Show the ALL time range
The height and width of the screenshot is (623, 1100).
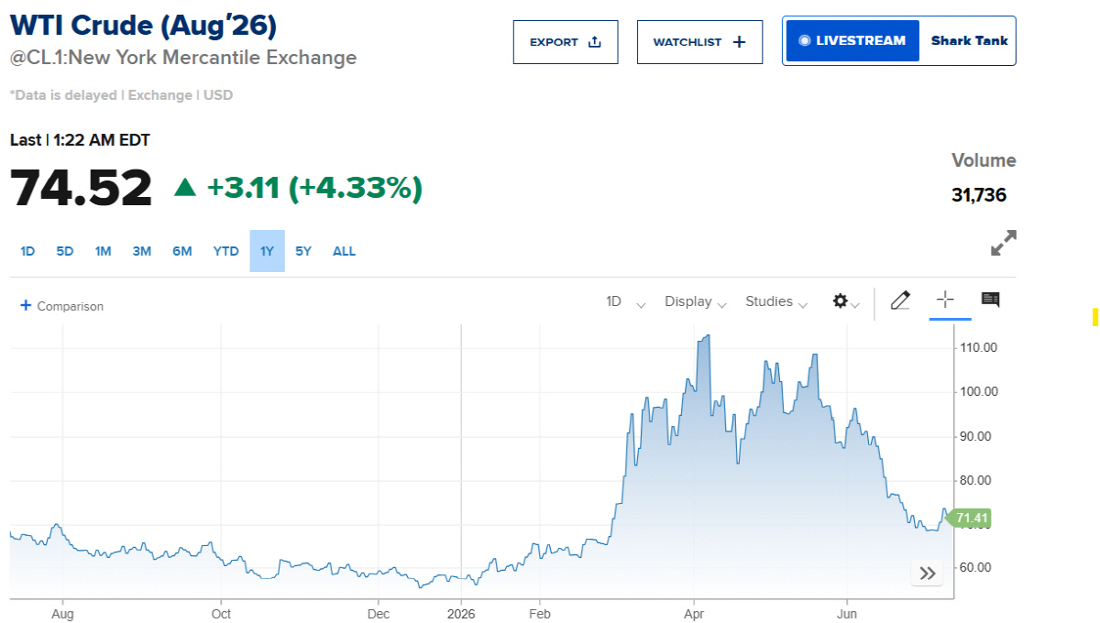pyautogui.click(x=344, y=251)
